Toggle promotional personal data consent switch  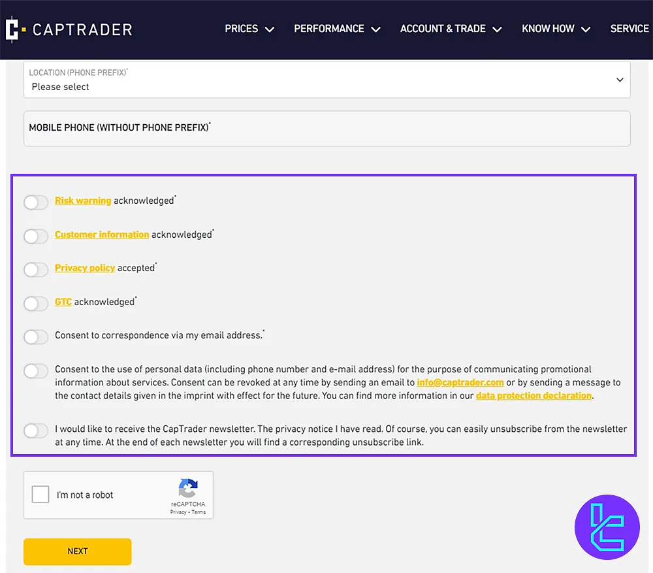36,371
